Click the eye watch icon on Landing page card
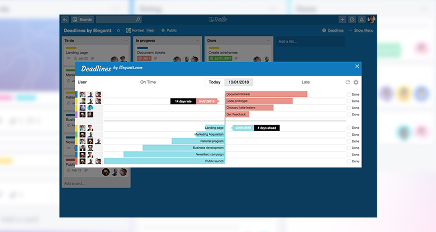Screen dimensions: 436x232 69,58
